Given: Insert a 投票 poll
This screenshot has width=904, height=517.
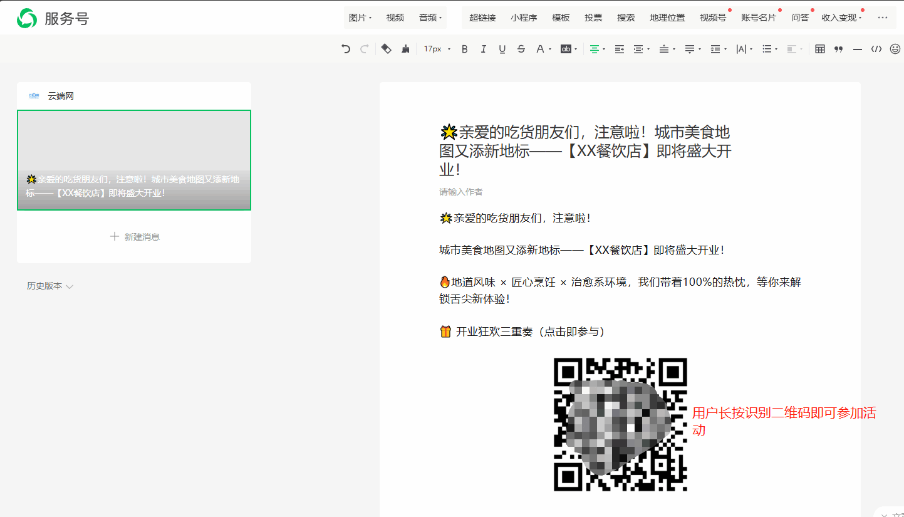Looking at the screenshot, I should pyautogui.click(x=593, y=18).
